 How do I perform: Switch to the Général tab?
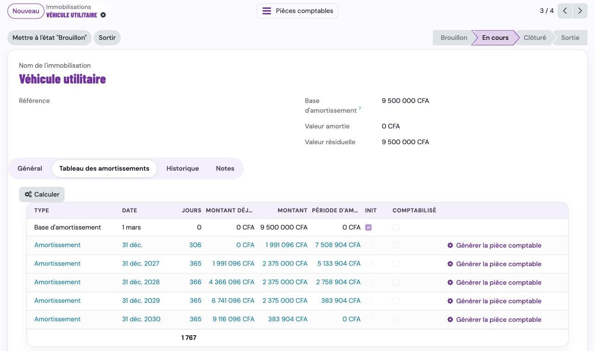click(30, 168)
